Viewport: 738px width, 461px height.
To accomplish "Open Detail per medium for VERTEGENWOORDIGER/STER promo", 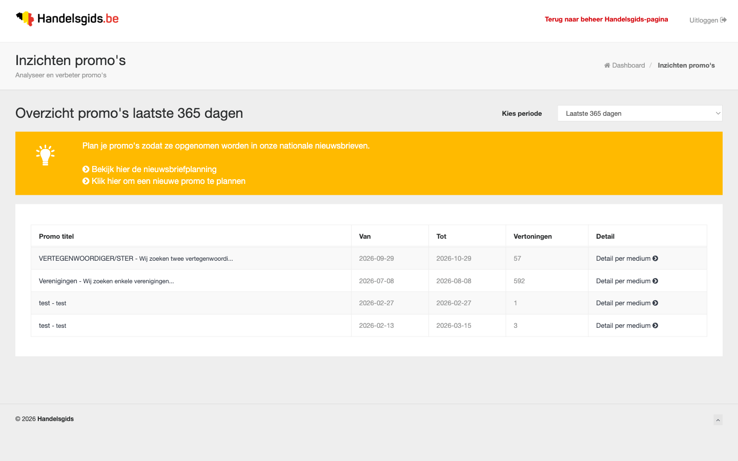I will tap(627, 259).
